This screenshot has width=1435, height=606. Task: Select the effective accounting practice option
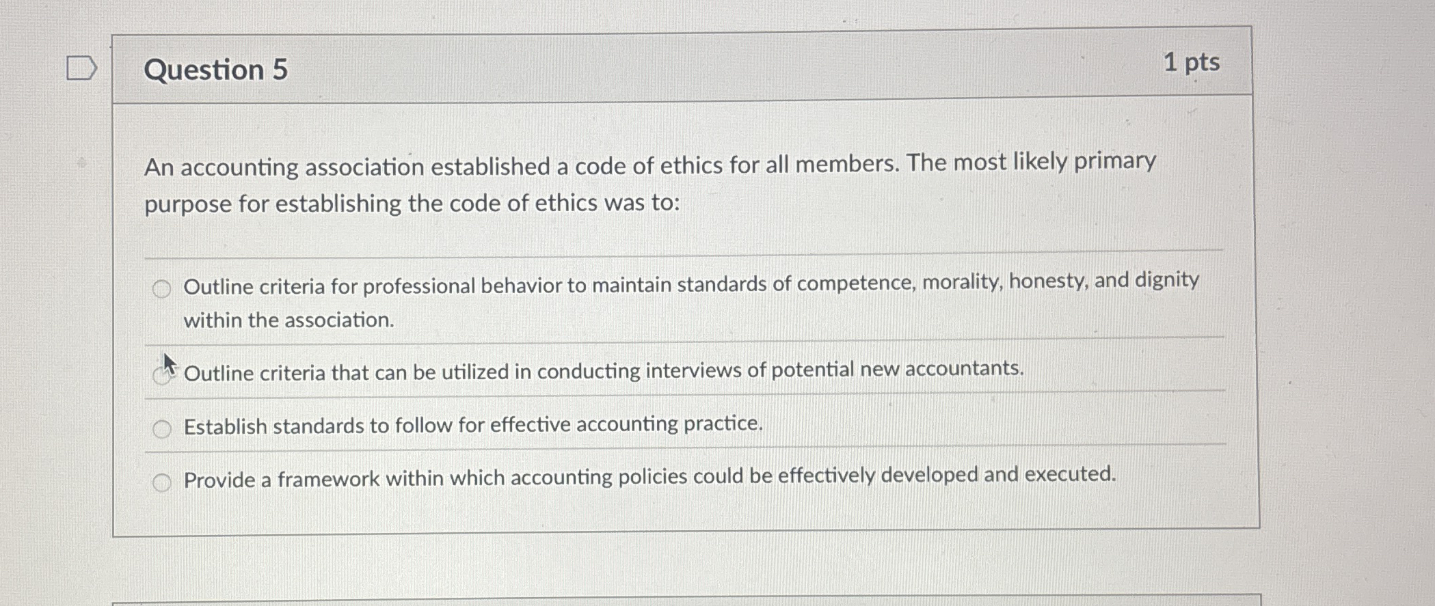(x=162, y=427)
